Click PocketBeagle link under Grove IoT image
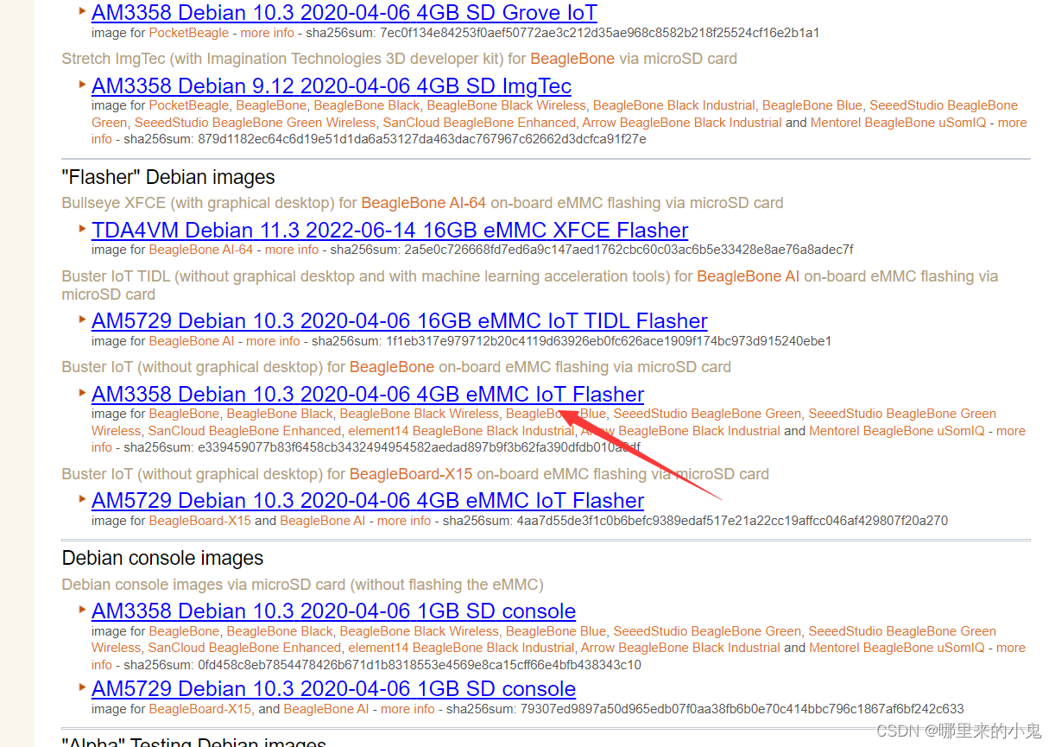Image resolution: width=1055 pixels, height=747 pixels. (x=189, y=33)
